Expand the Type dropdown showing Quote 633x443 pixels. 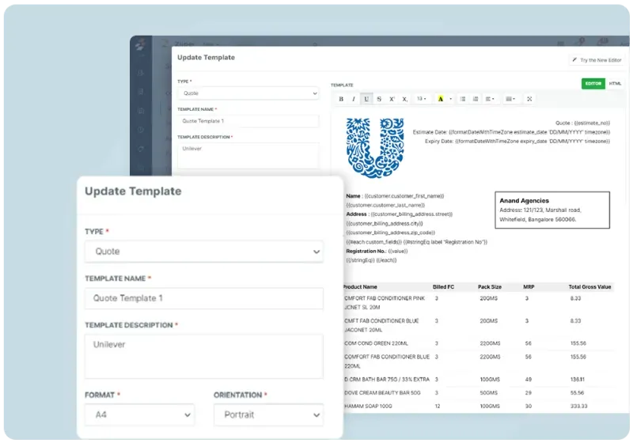coord(203,252)
